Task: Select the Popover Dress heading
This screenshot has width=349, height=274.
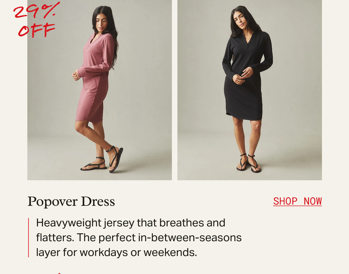Action: click(x=71, y=201)
